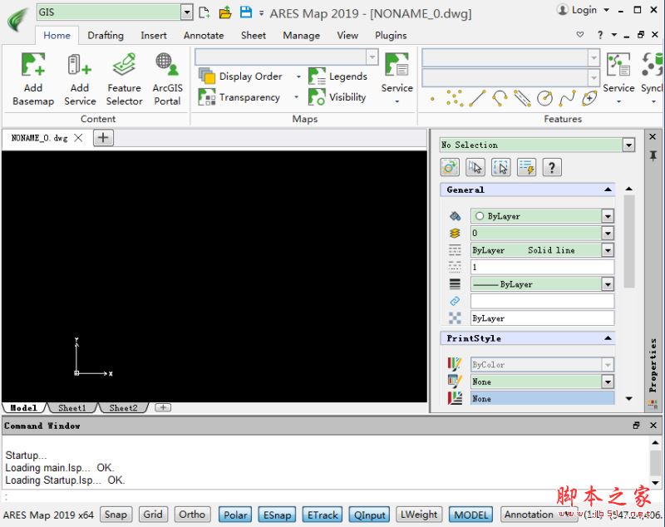Open the ByLayer color dropdown
665x527 pixels.
(x=608, y=216)
